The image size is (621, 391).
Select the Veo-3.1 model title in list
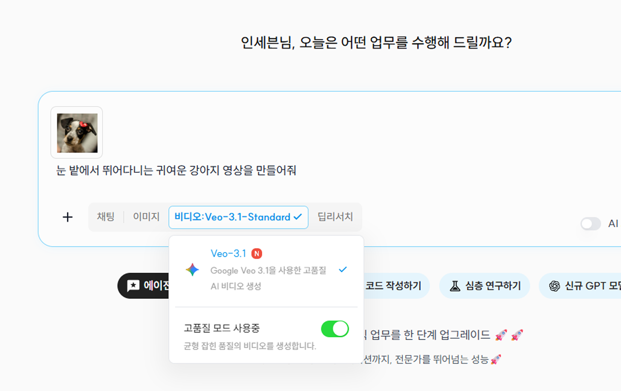click(x=228, y=254)
